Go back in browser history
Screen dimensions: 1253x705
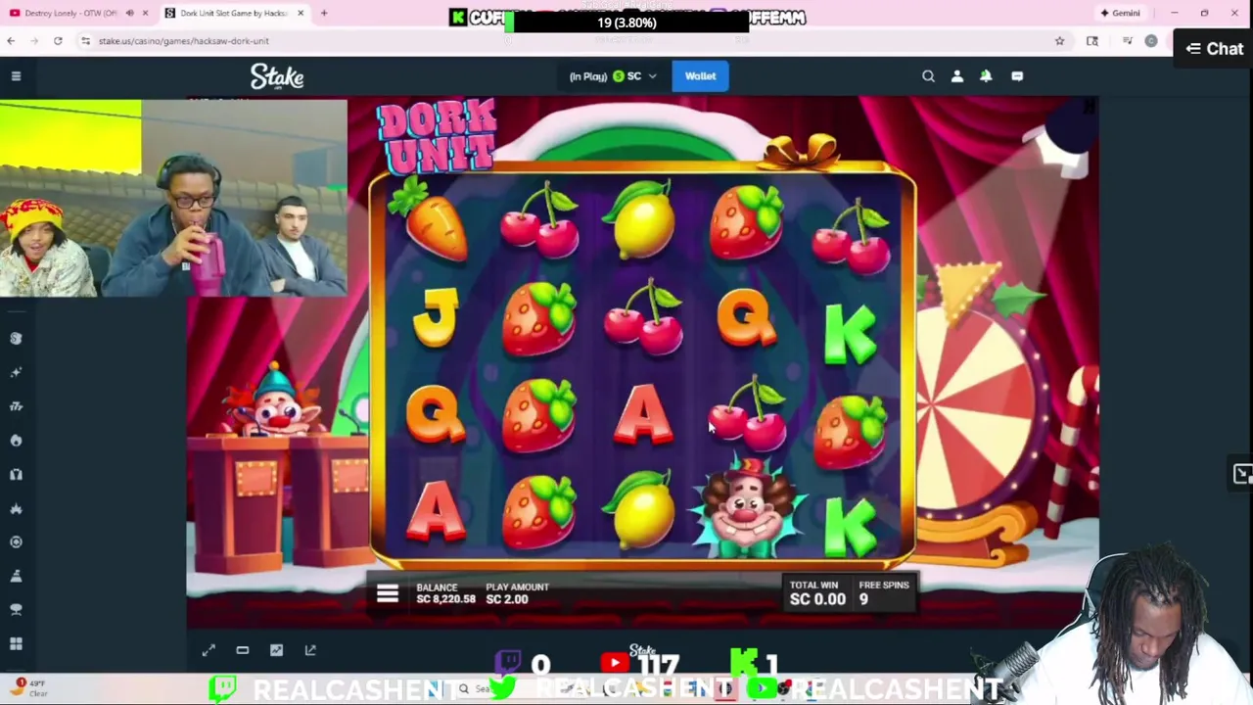click(11, 41)
